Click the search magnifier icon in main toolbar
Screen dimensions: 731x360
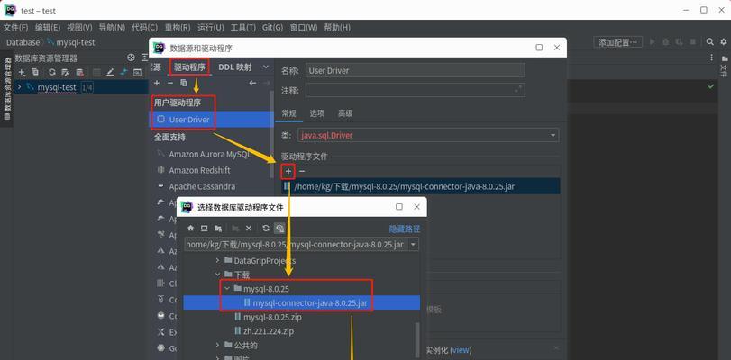click(x=710, y=42)
